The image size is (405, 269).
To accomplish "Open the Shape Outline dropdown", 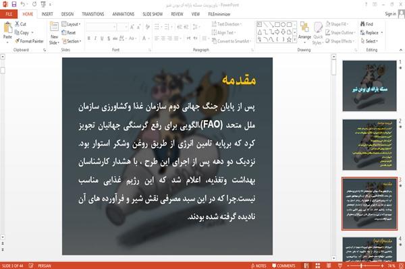I will click(340, 32).
